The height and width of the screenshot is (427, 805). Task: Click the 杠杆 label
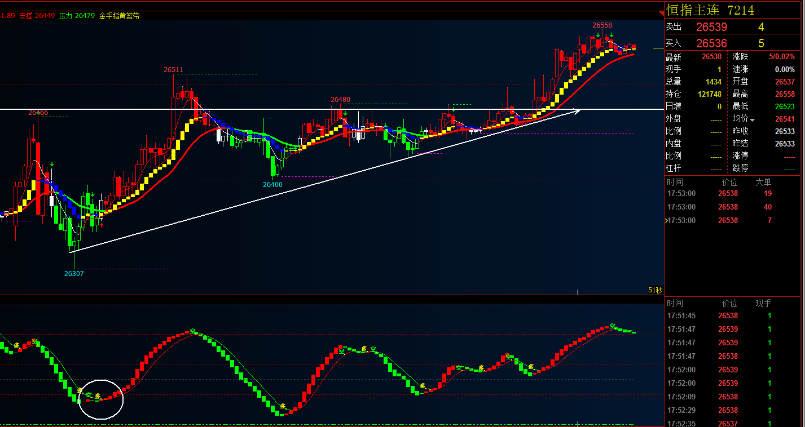674,168
